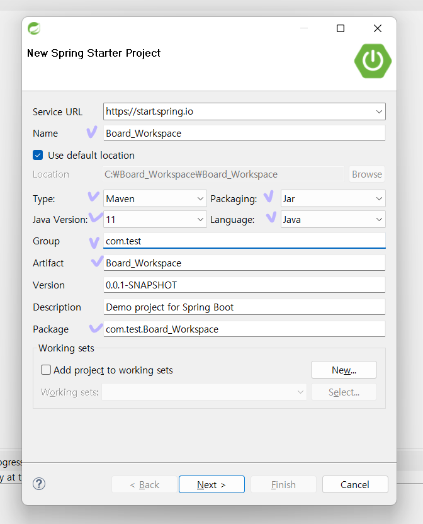Open the Type dropdown showing Maven
This screenshot has height=524, width=423.
pyautogui.click(x=155, y=199)
